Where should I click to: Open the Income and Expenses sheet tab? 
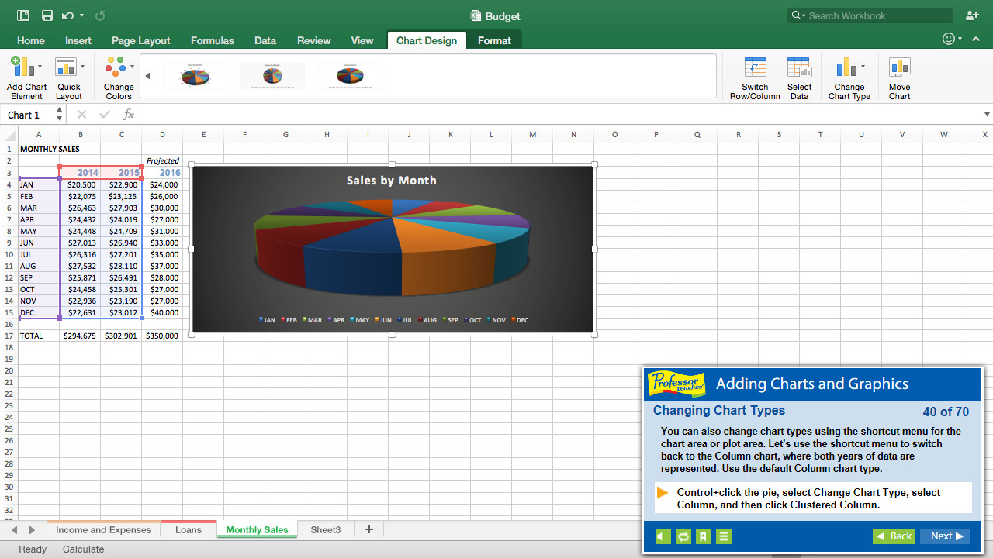(x=103, y=530)
